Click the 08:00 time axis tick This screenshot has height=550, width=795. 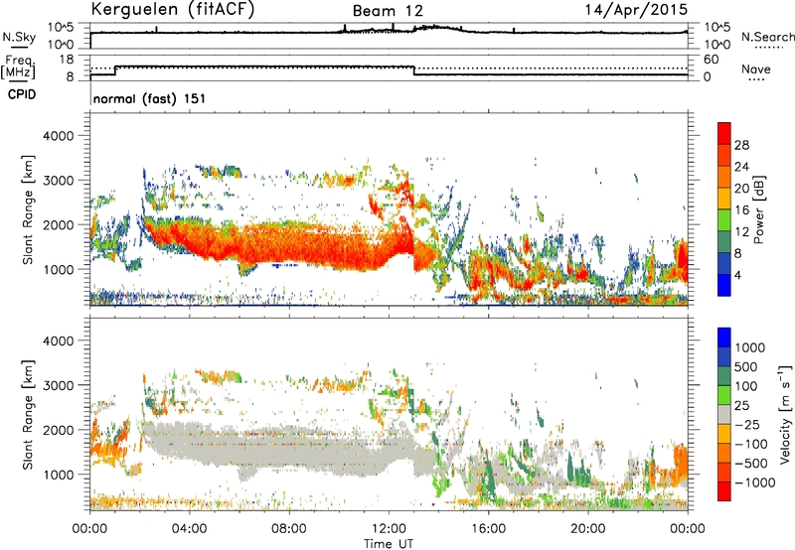(x=289, y=529)
